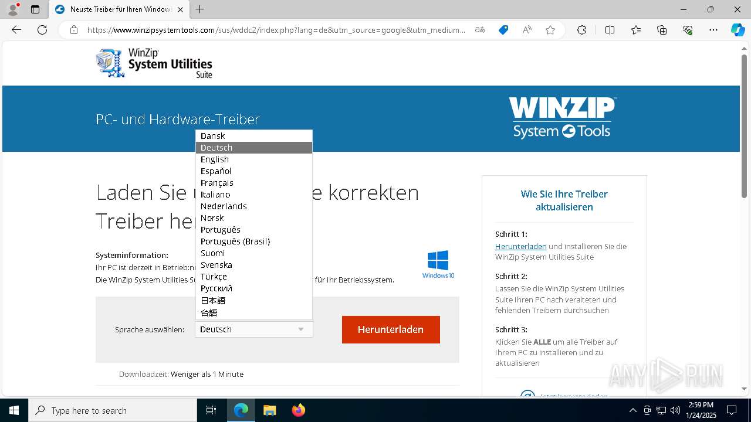751x422 pixels.
Task: Add page to favorites star icon
Action: [550, 30]
